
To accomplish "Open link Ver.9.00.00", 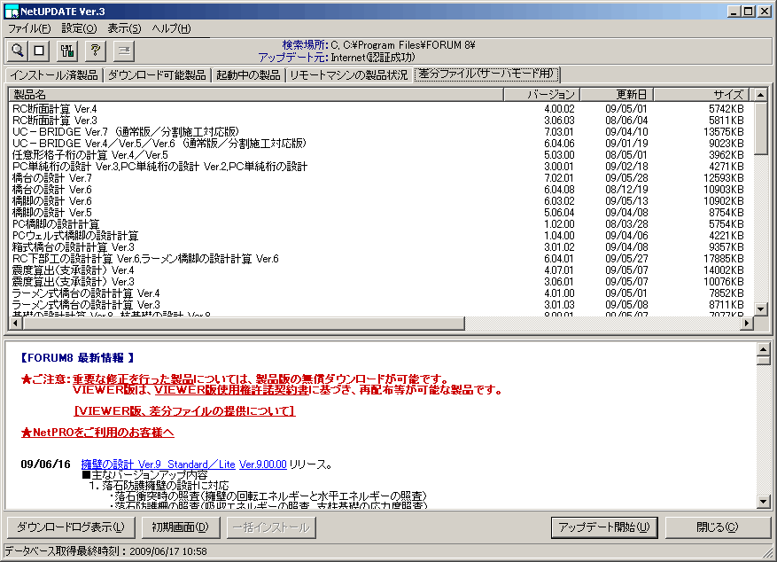I will 262,464.
